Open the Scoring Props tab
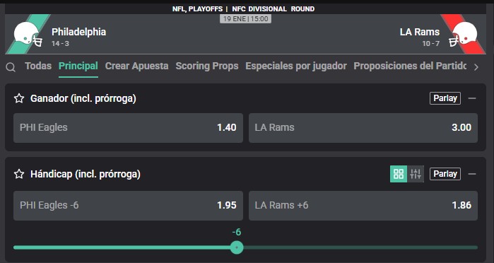The width and height of the screenshot is (494, 263). pyautogui.click(x=207, y=66)
